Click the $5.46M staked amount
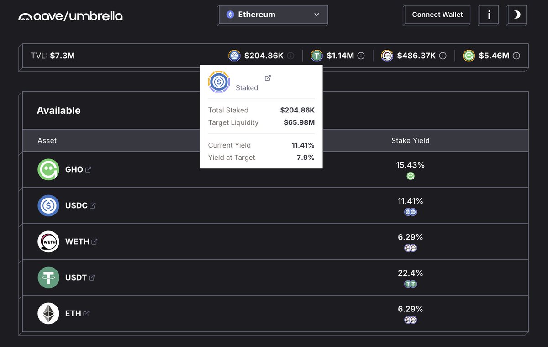 [494, 56]
